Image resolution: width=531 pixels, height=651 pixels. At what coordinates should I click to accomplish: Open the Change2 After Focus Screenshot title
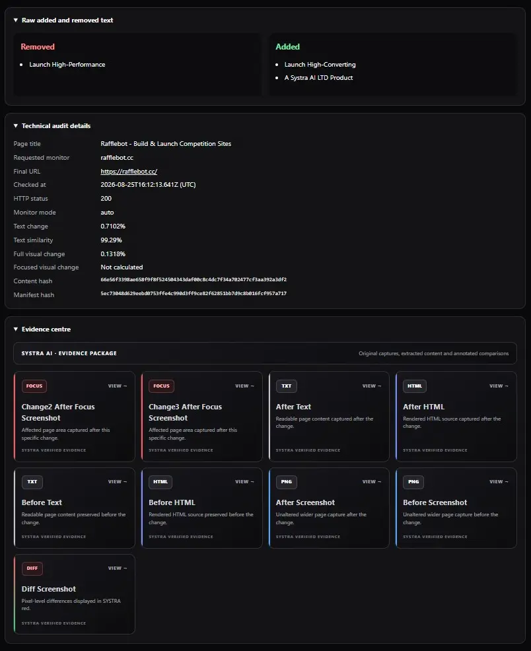click(x=58, y=412)
